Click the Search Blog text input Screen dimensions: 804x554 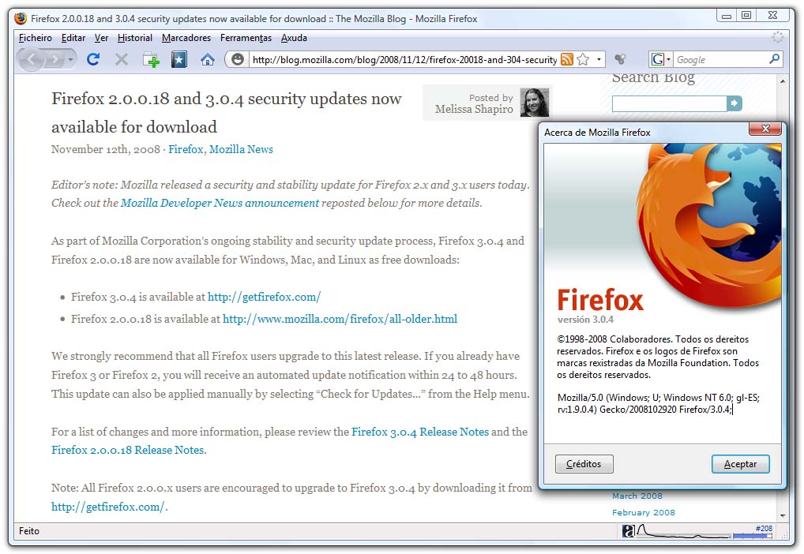tap(669, 103)
